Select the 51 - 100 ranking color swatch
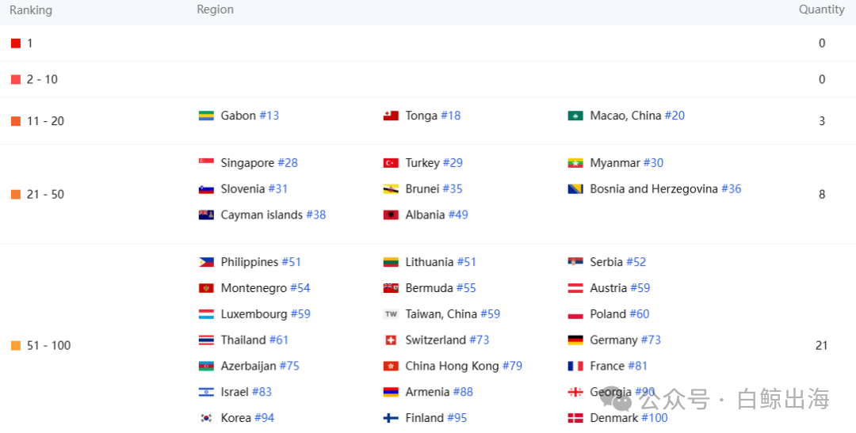 [x=16, y=346]
